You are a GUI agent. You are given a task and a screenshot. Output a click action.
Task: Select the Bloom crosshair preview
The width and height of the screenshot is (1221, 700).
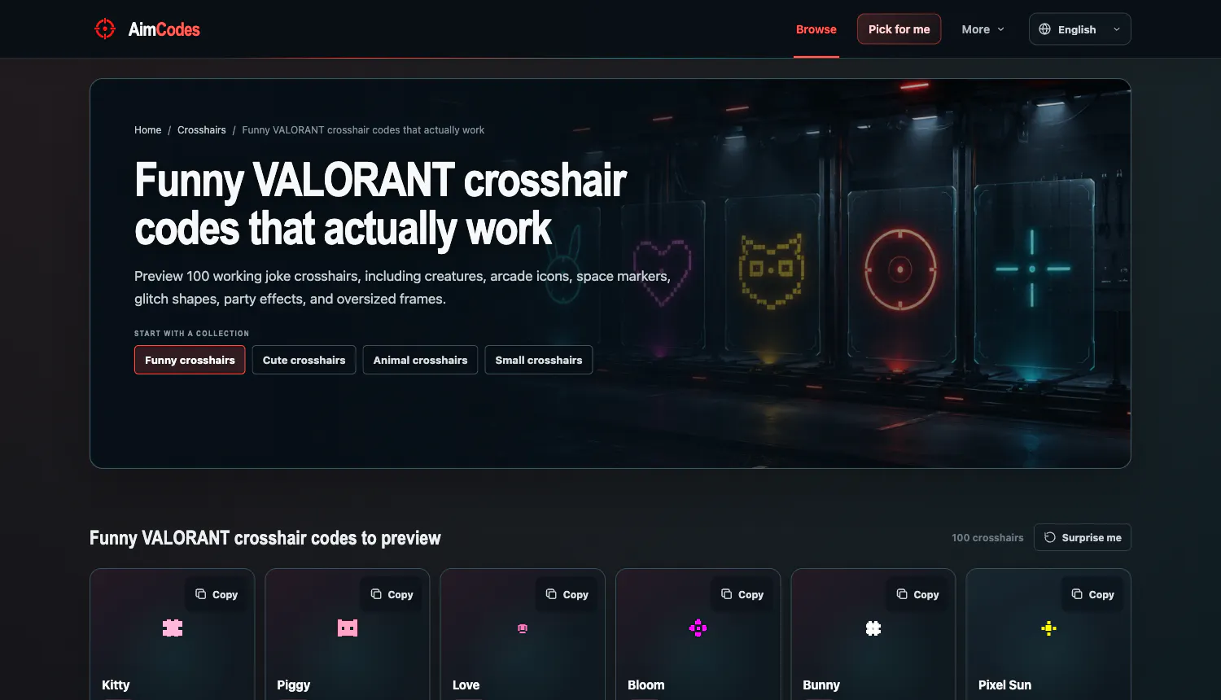coord(698,628)
